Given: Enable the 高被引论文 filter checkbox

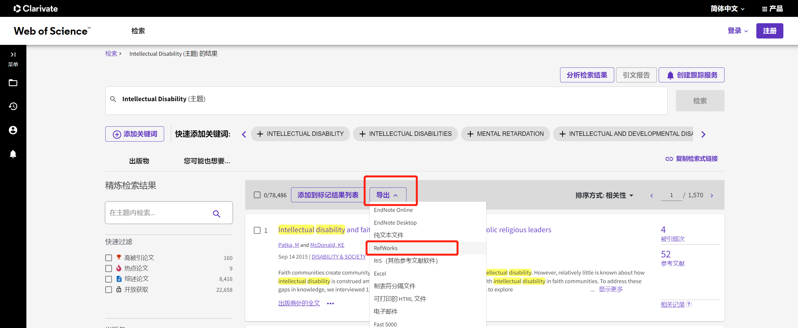Looking at the screenshot, I should 108,258.
